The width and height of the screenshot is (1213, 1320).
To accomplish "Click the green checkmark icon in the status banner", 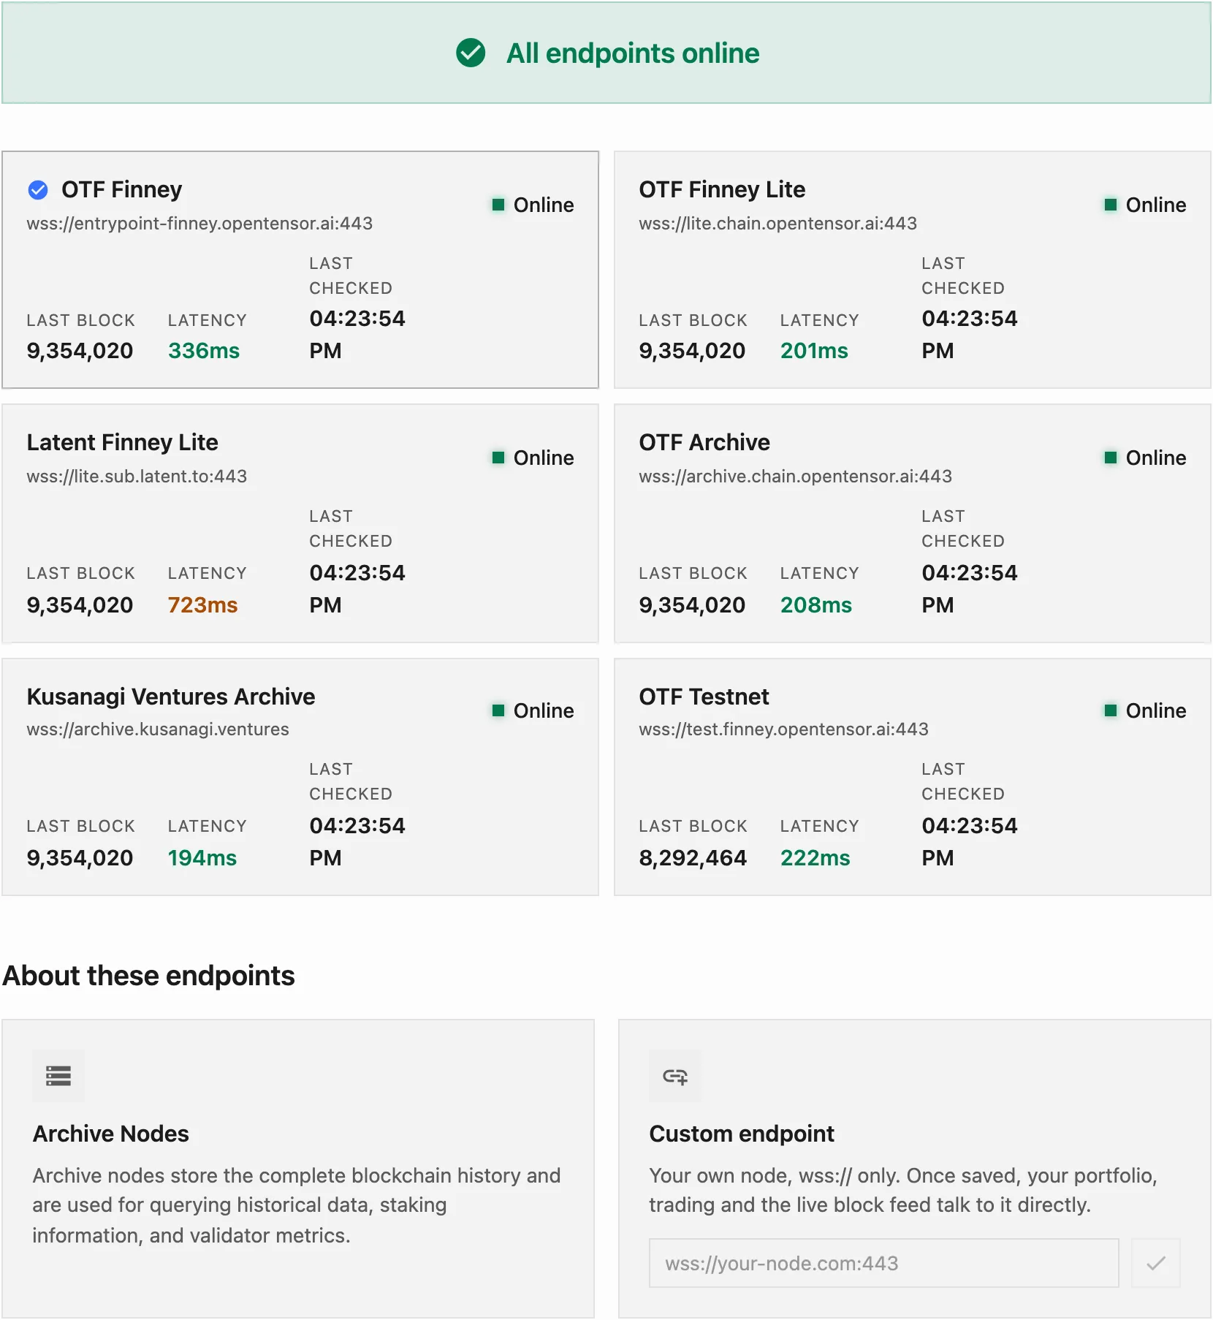I will [471, 53].
